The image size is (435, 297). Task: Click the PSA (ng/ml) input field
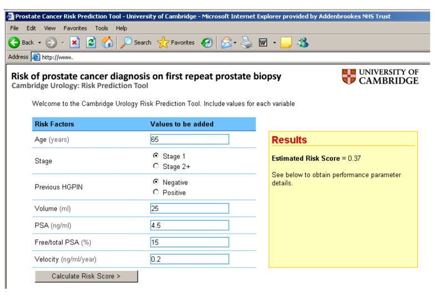click(190, 225)
